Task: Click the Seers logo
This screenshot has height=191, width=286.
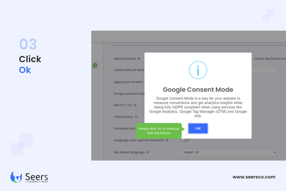Action: click(29, 177)
